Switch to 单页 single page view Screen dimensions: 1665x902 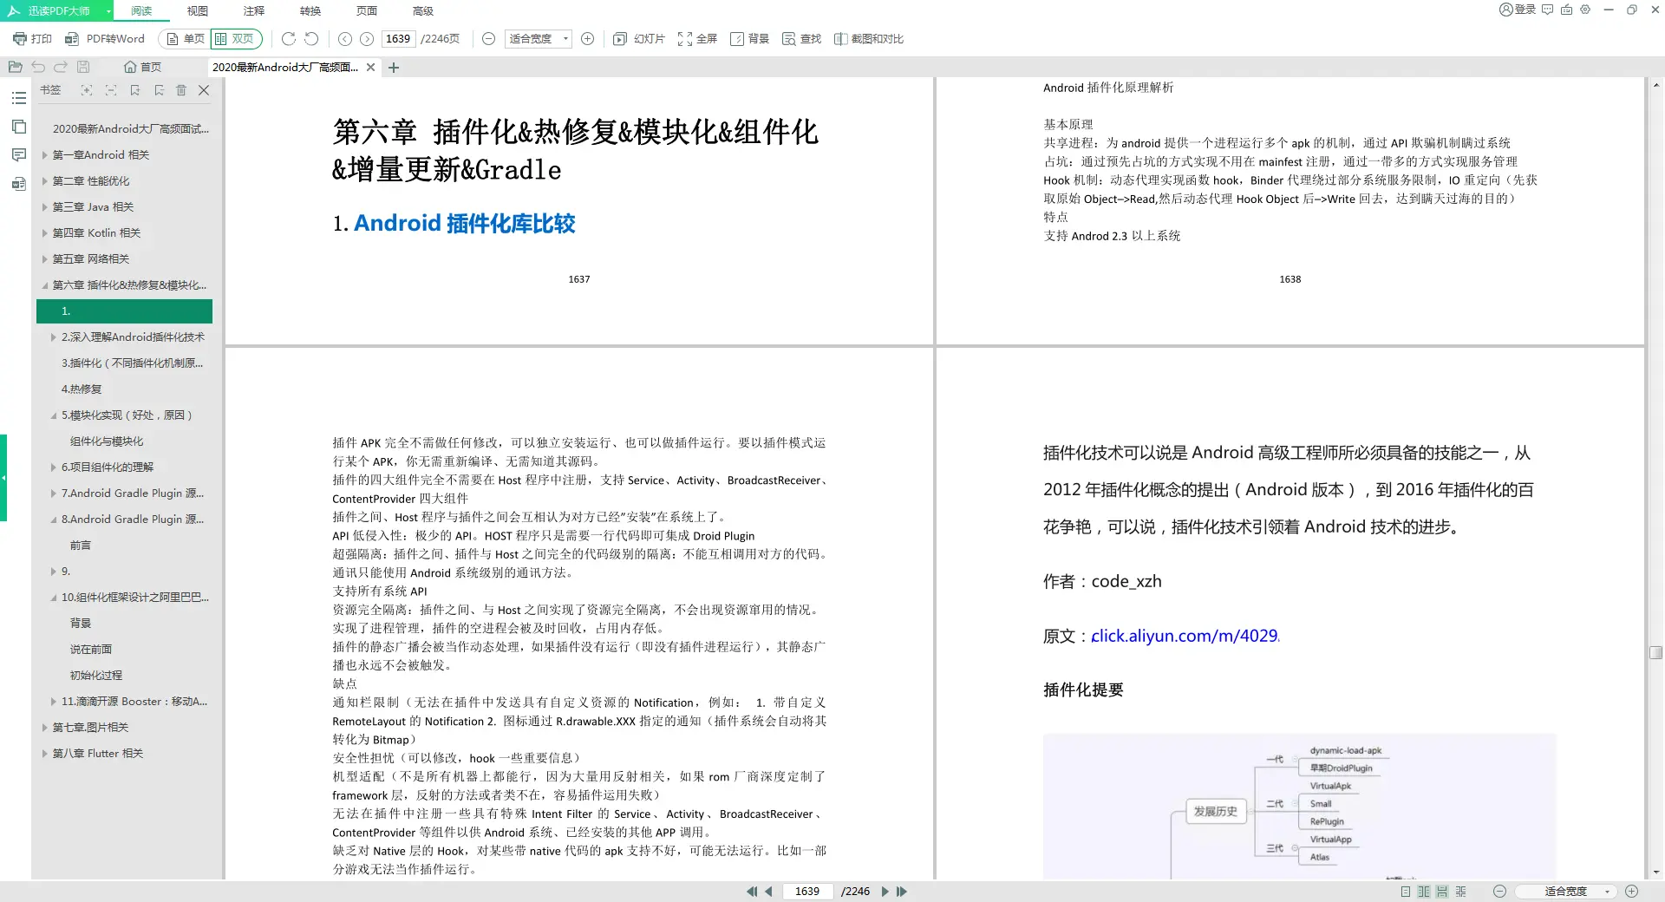coord(183,38)
